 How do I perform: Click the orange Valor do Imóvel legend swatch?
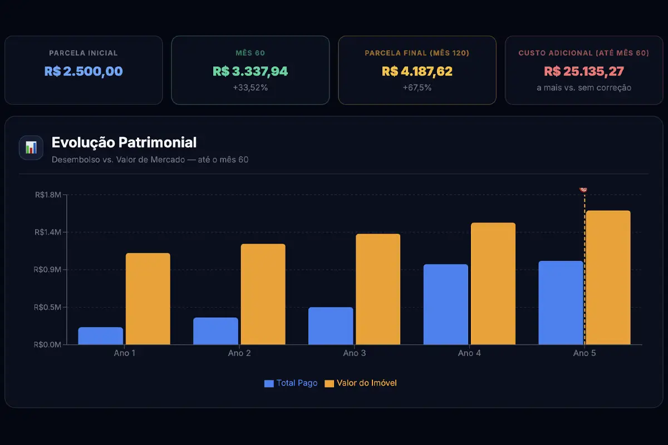pyautogui.click(x=329, y=383)
